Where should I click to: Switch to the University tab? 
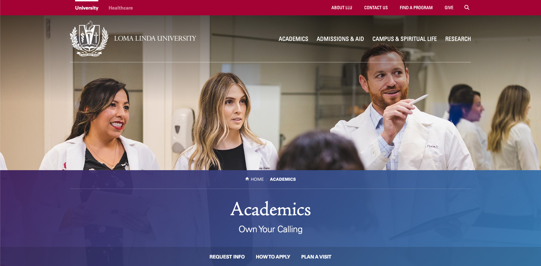(87, 8)
